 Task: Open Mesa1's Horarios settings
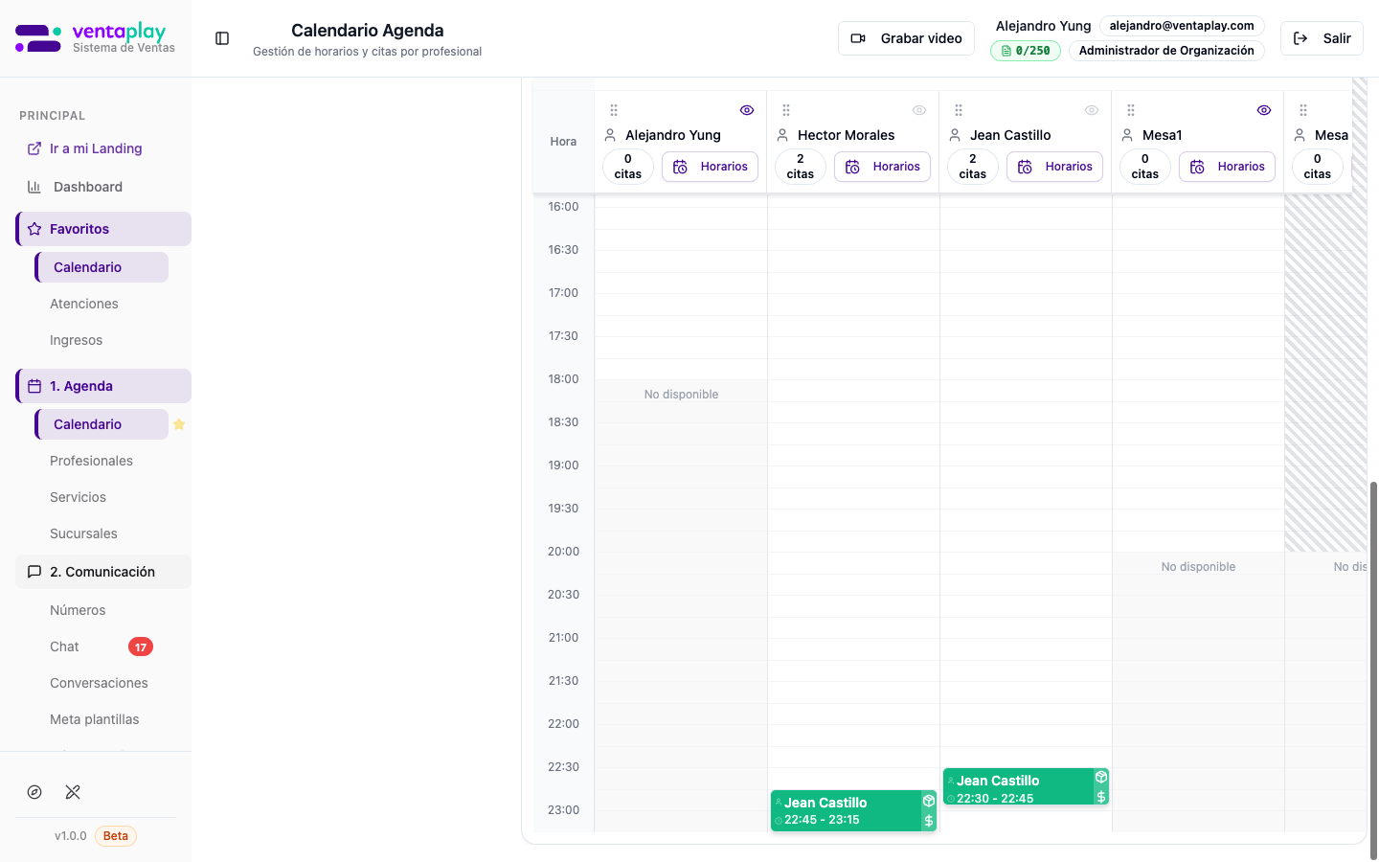1227,167
